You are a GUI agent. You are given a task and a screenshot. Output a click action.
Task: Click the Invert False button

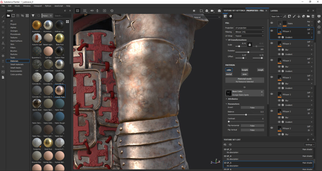(252, 108)
